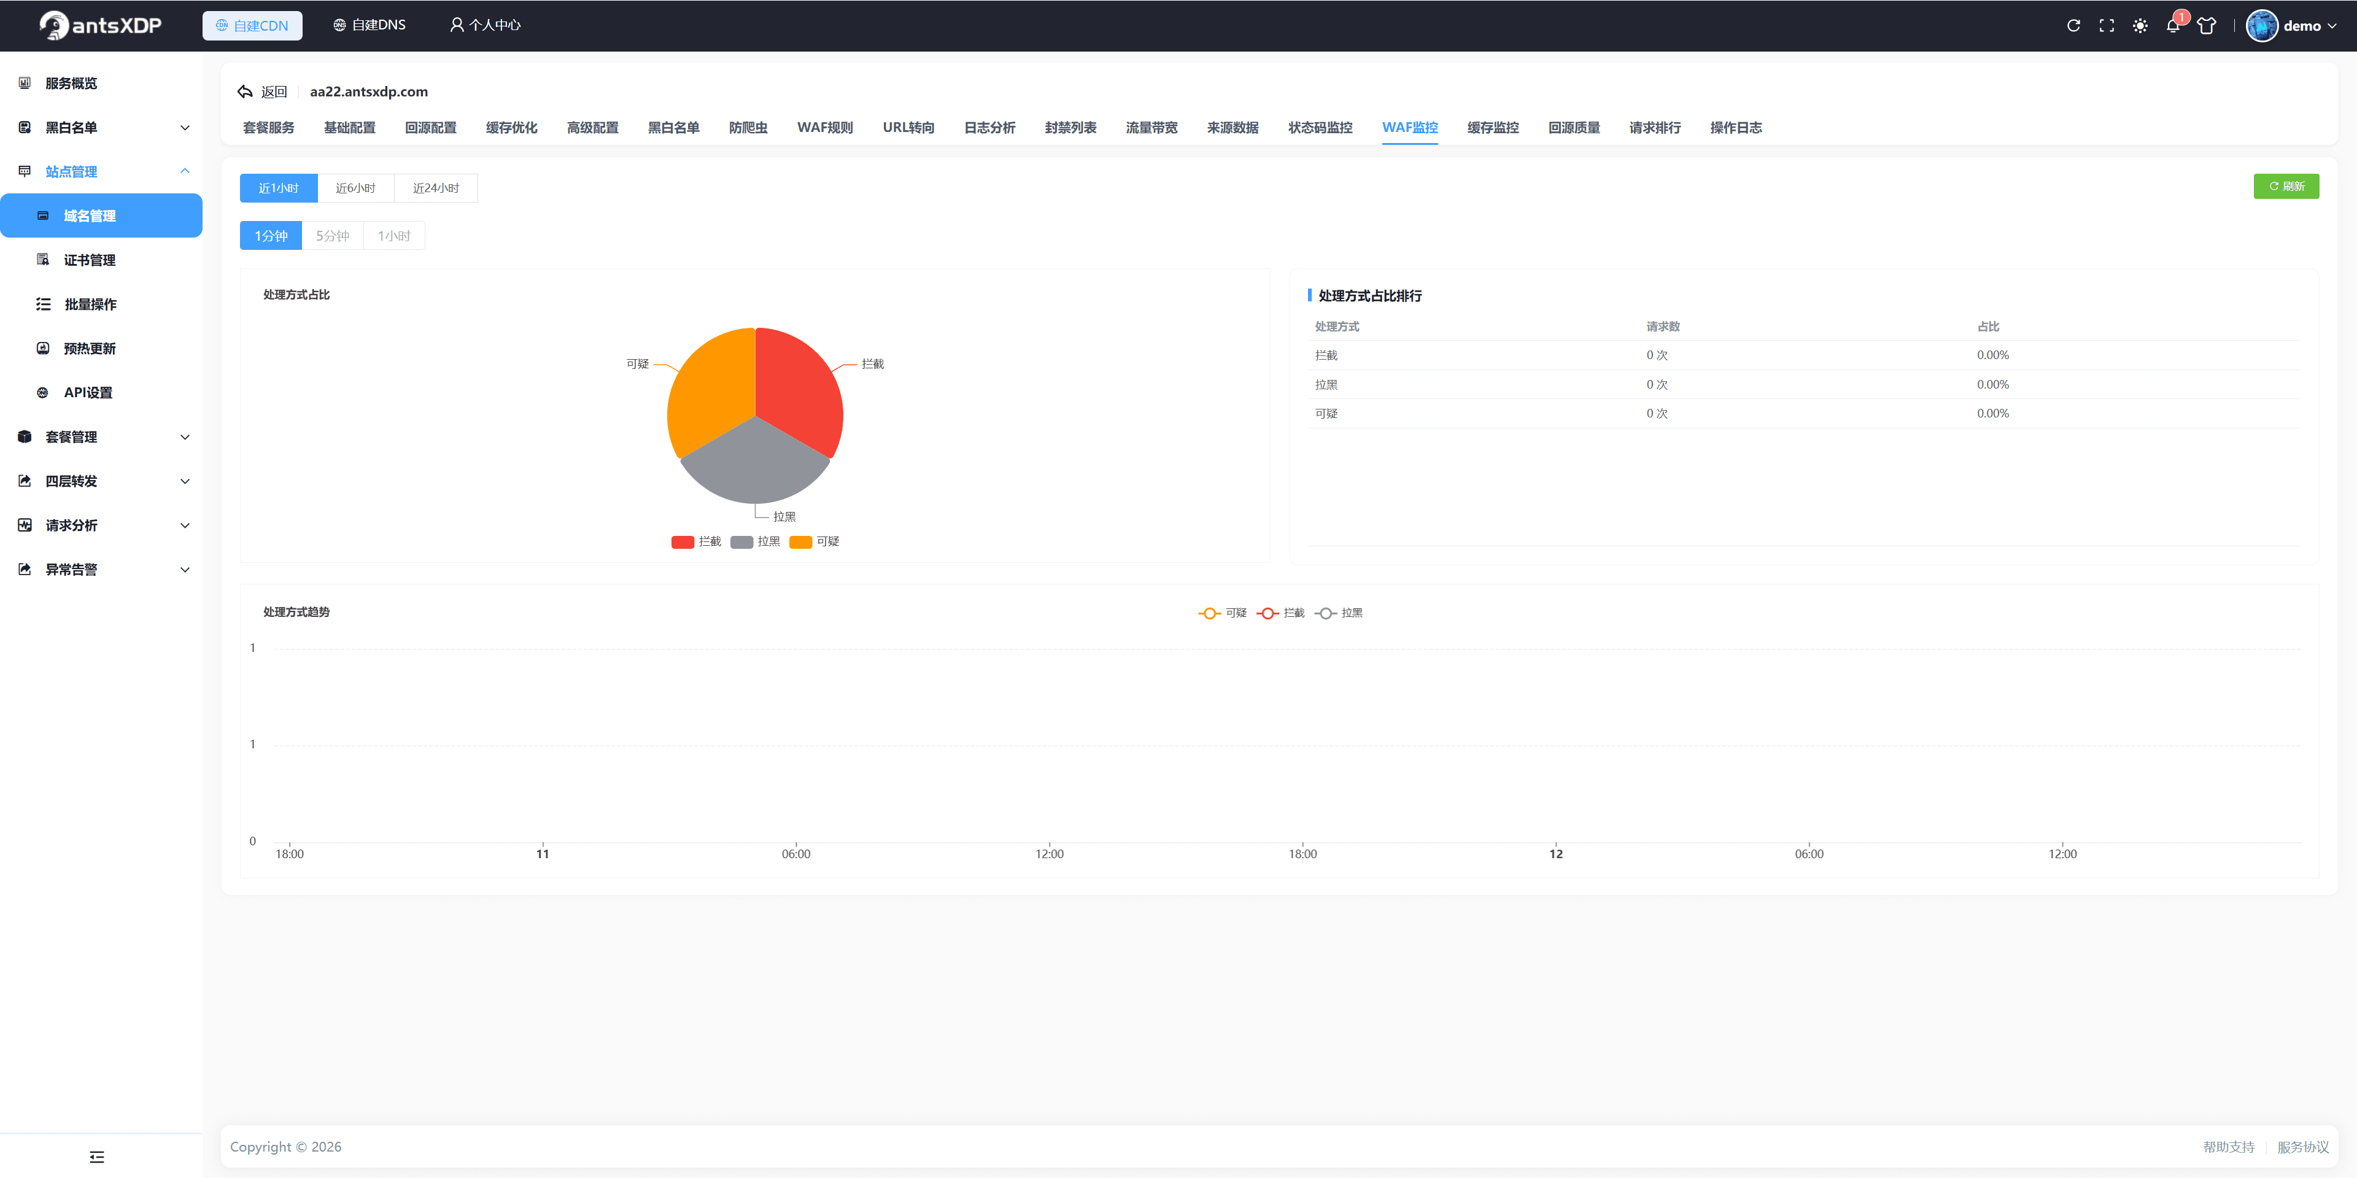Click the green 刷新 button
The image size is (2357, 1178).
coord(2286,186)
